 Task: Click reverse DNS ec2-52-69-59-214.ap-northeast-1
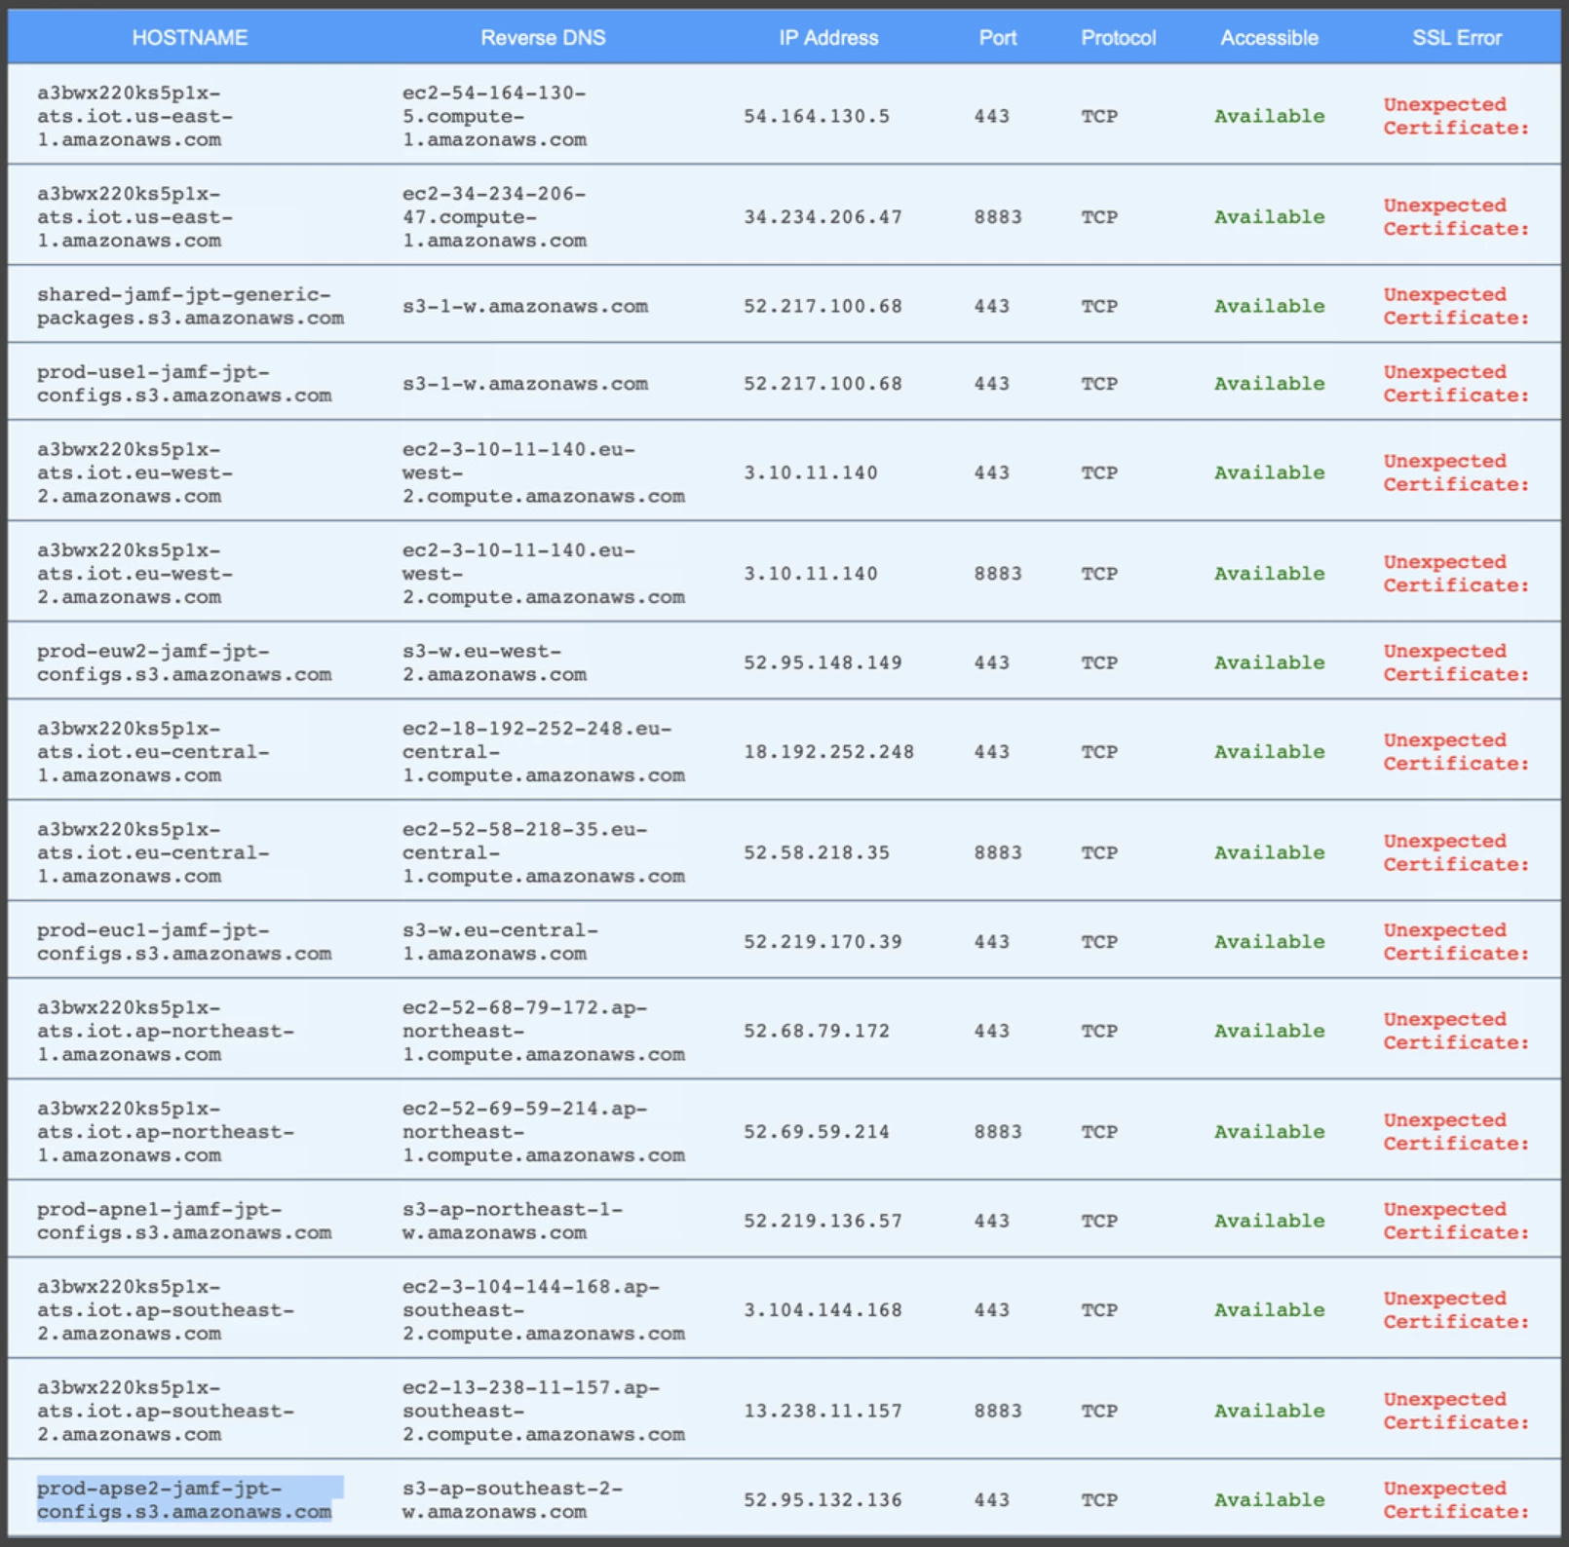tap(543, 1132)
